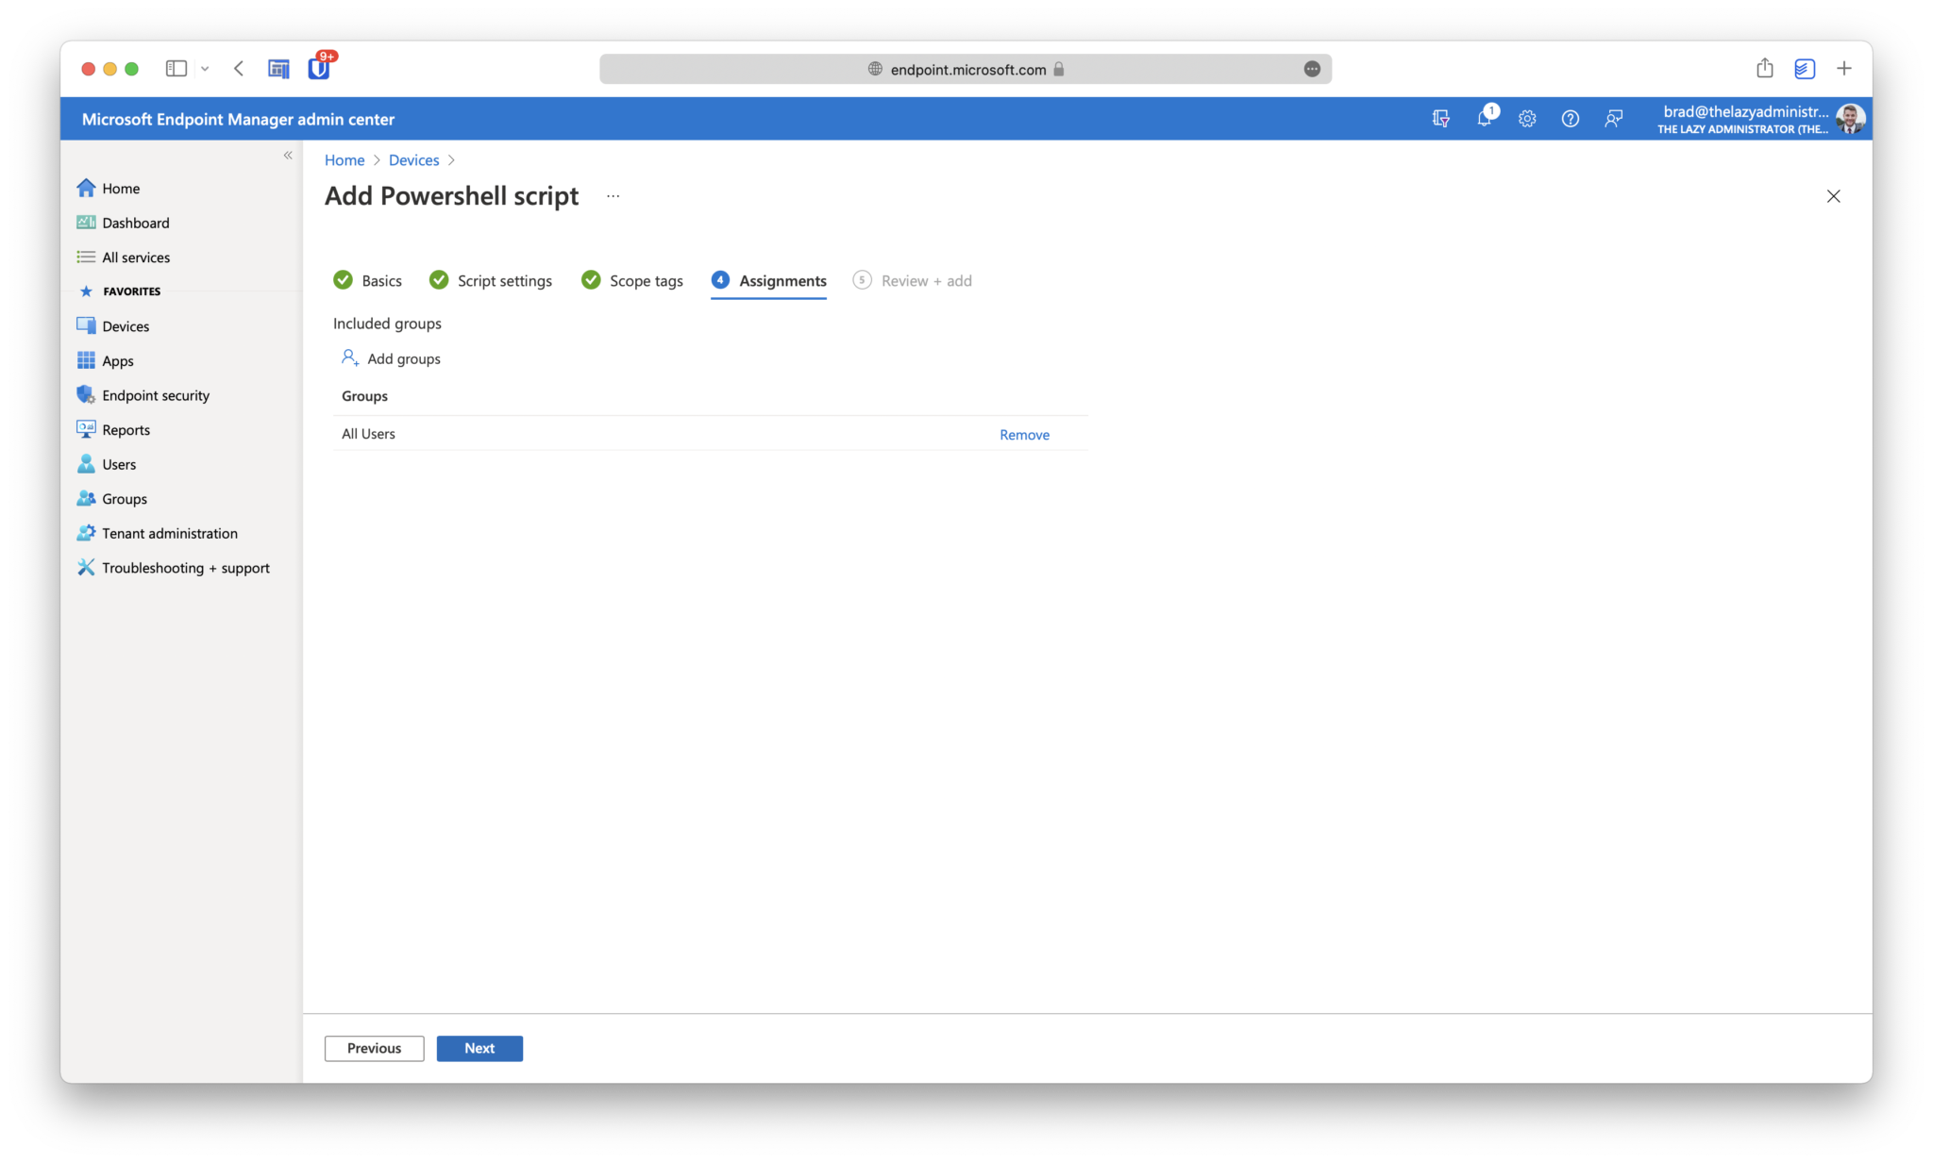Click the Home breadcrumb link
Screen dimensions: 1933x1163
(x=345, y=159)
